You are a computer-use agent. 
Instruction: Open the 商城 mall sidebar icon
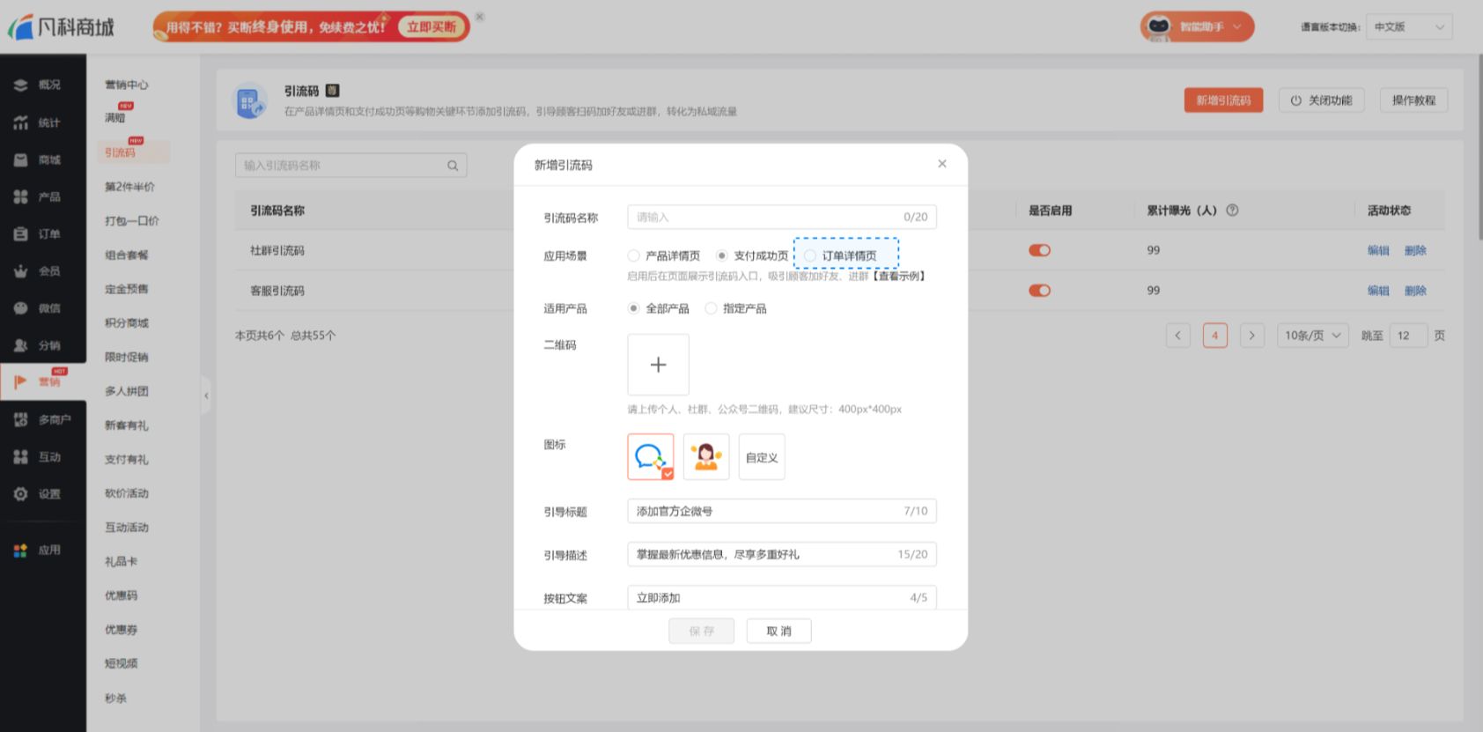(x=20, y=159)
